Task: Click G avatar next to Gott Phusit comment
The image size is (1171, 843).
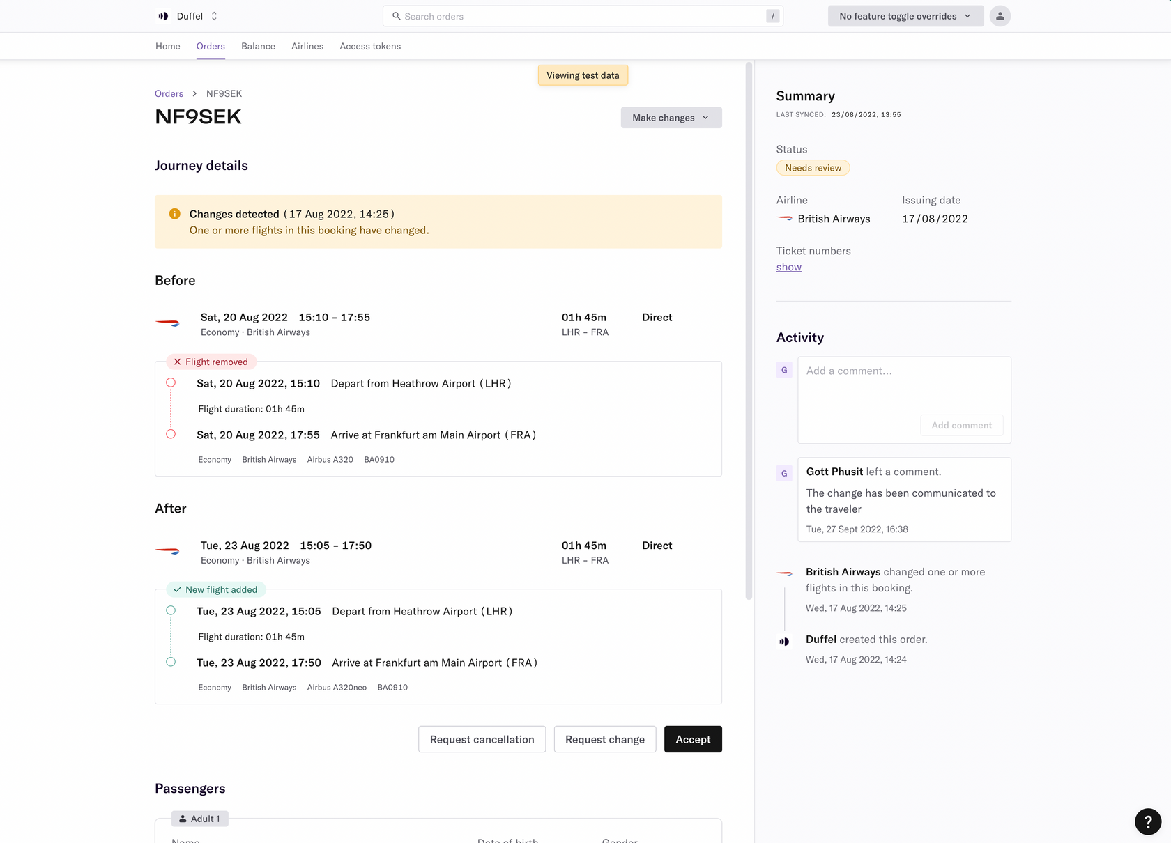Action: coord(784,473)
